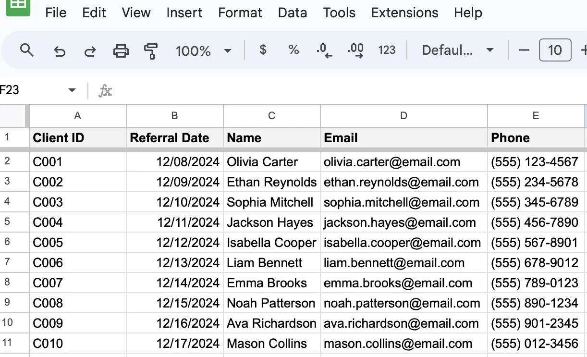
Task: Select the Jackson Hayes name cell
Action: tap(272, 222)
